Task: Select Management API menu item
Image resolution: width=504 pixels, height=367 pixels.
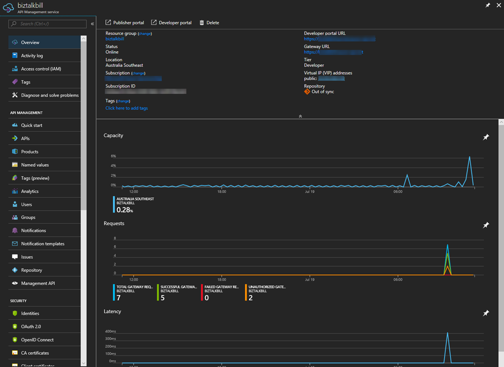Action: pyautogui.click(x=44, y=283)
